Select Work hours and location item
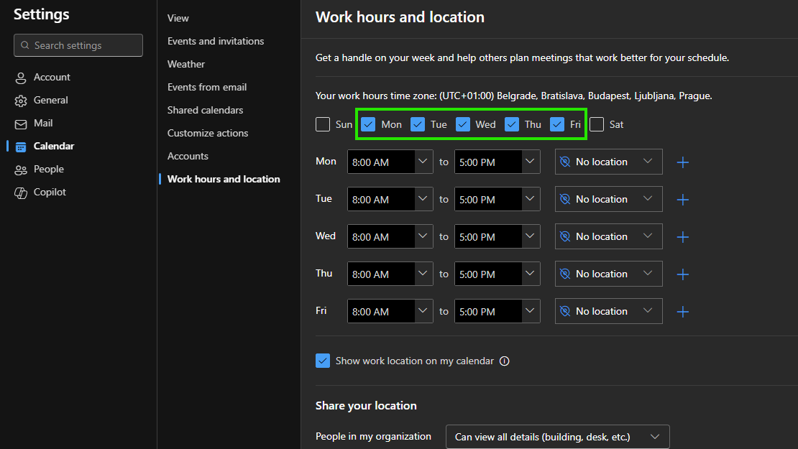Image resolution: width=798 pixels, height=449 pixels. coord(224,179)
